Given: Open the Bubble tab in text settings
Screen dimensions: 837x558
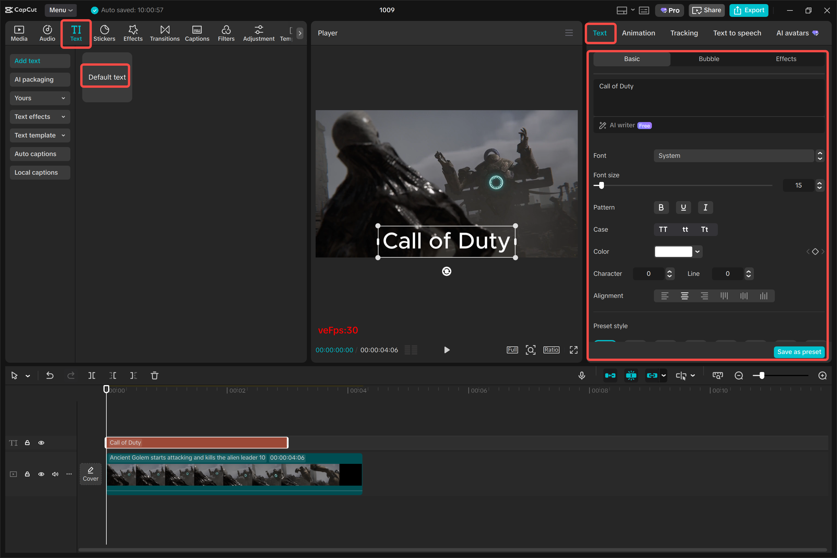Looking at the screenshot, I should click(x=709, y=59).
